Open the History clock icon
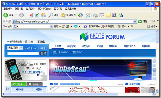The image size is (161, 98). pos(80,15)
